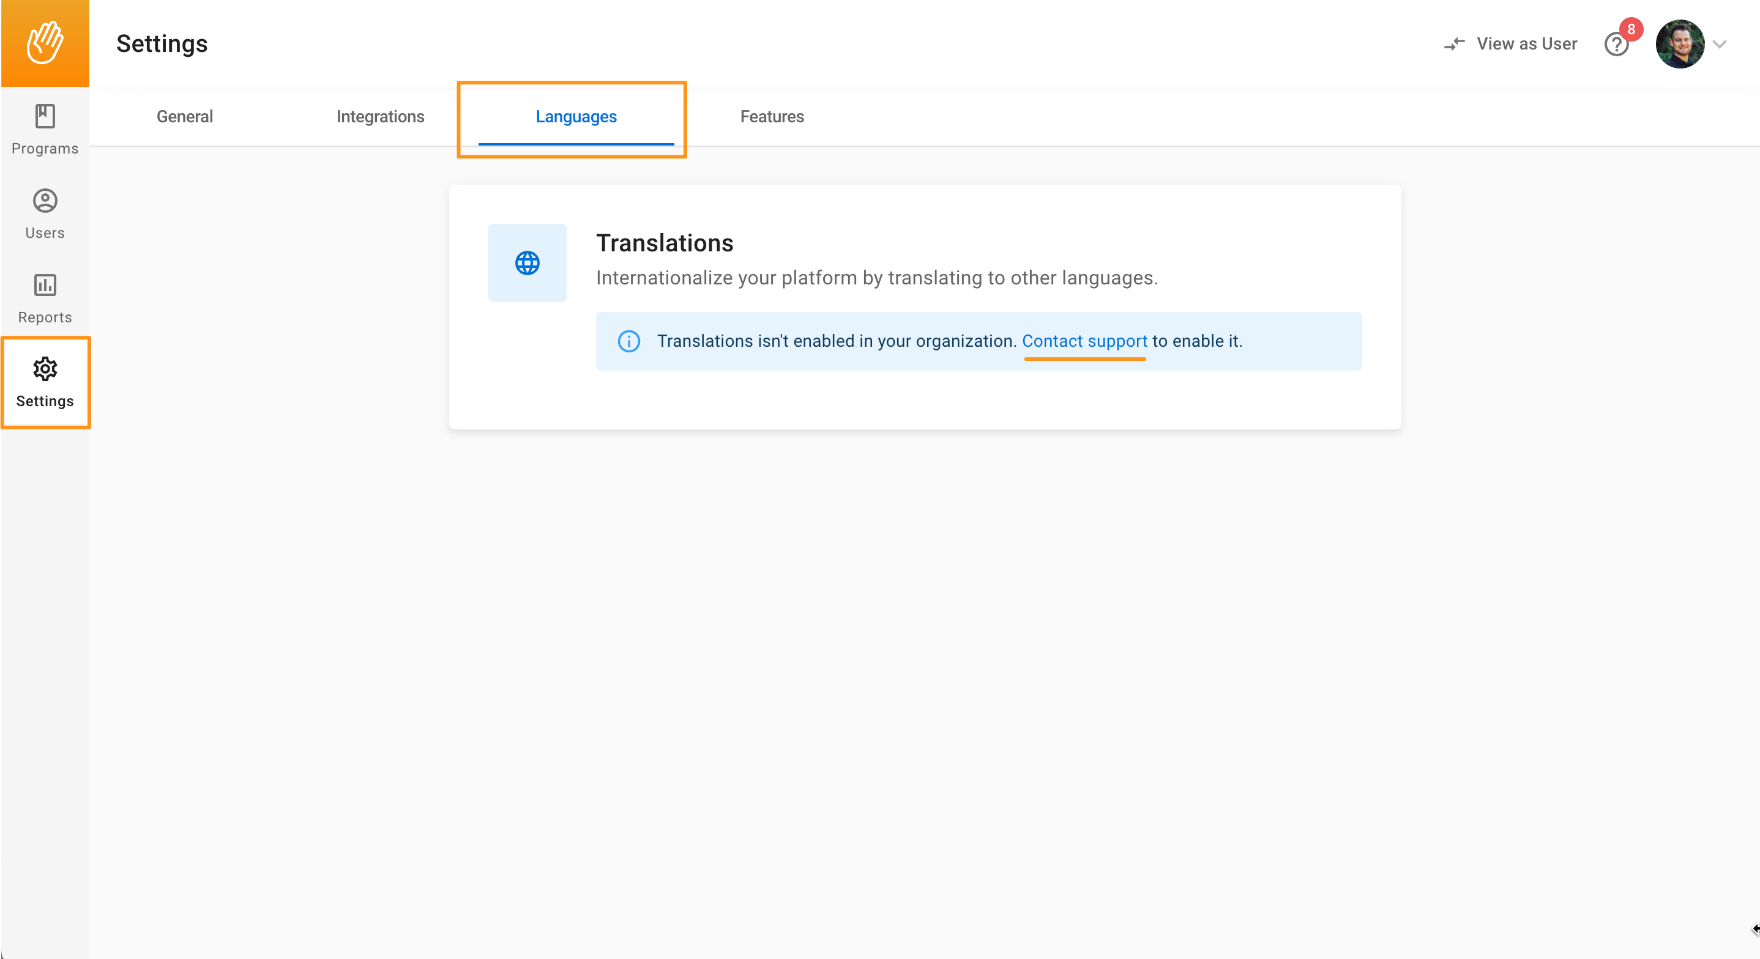
Task: Open the Reports sidebar icon
Action: (x=45, y=285)
